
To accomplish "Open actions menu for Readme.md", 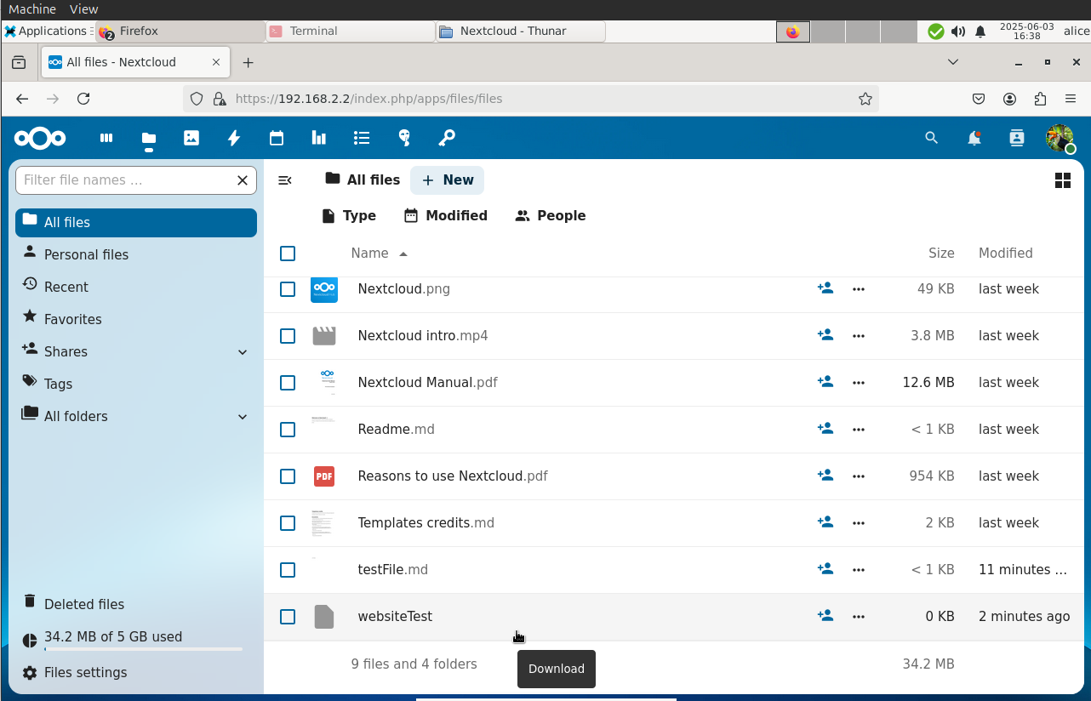I will [859, 430].
